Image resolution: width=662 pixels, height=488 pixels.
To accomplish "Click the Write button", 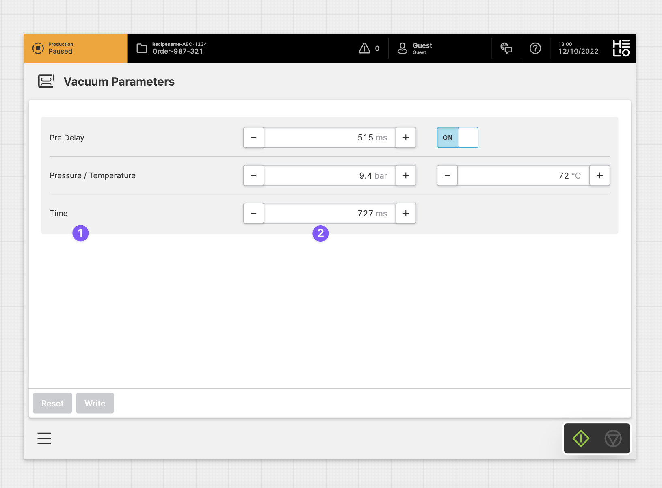I will coord(95,403).
